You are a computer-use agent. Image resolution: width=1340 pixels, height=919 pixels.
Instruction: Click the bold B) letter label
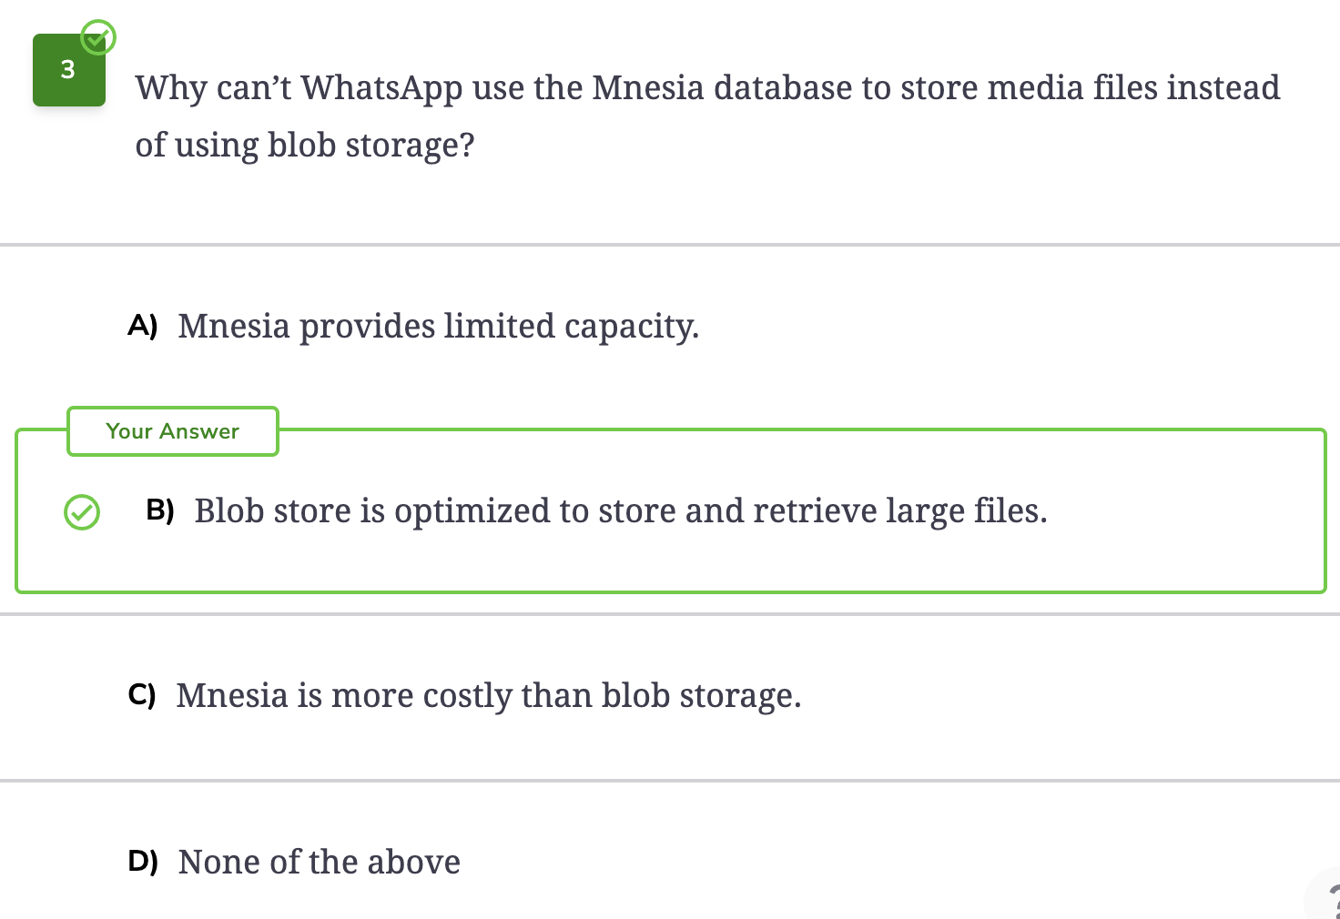160,510
